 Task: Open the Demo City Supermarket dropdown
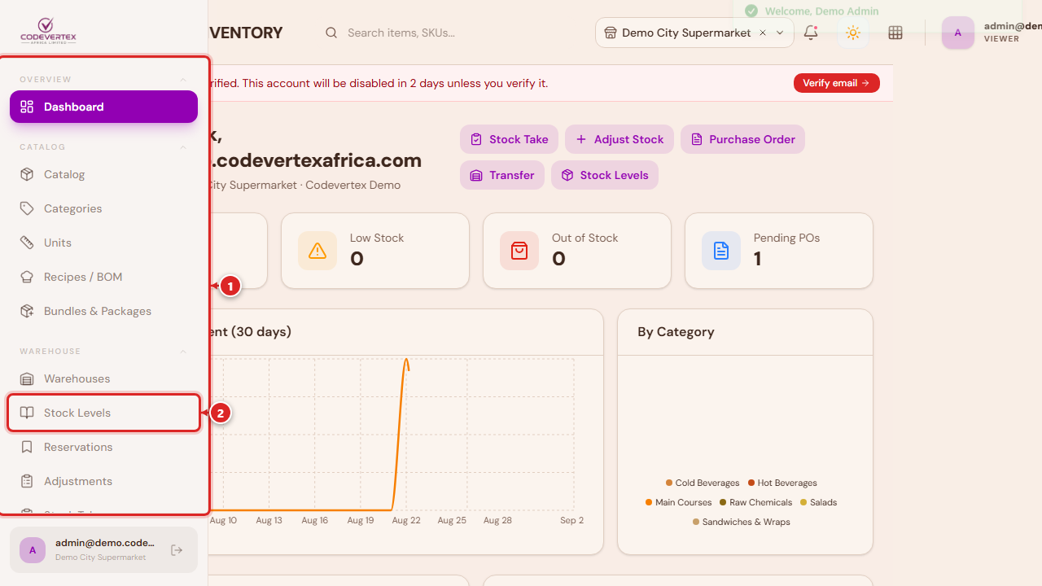(x=694, y=33)
